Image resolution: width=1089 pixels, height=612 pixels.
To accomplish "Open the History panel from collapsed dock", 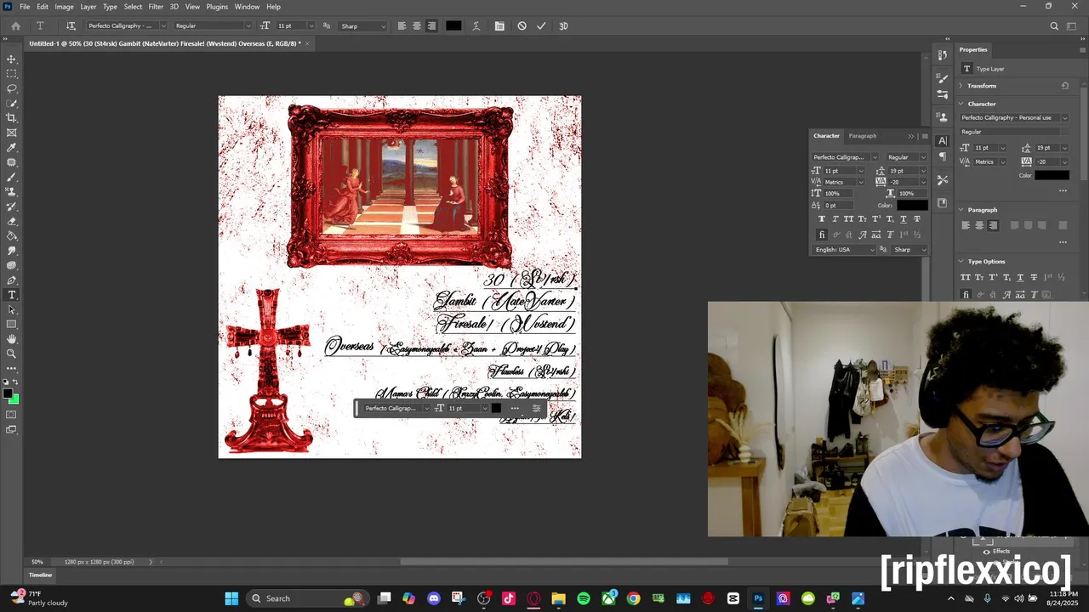I will (942, 55).
